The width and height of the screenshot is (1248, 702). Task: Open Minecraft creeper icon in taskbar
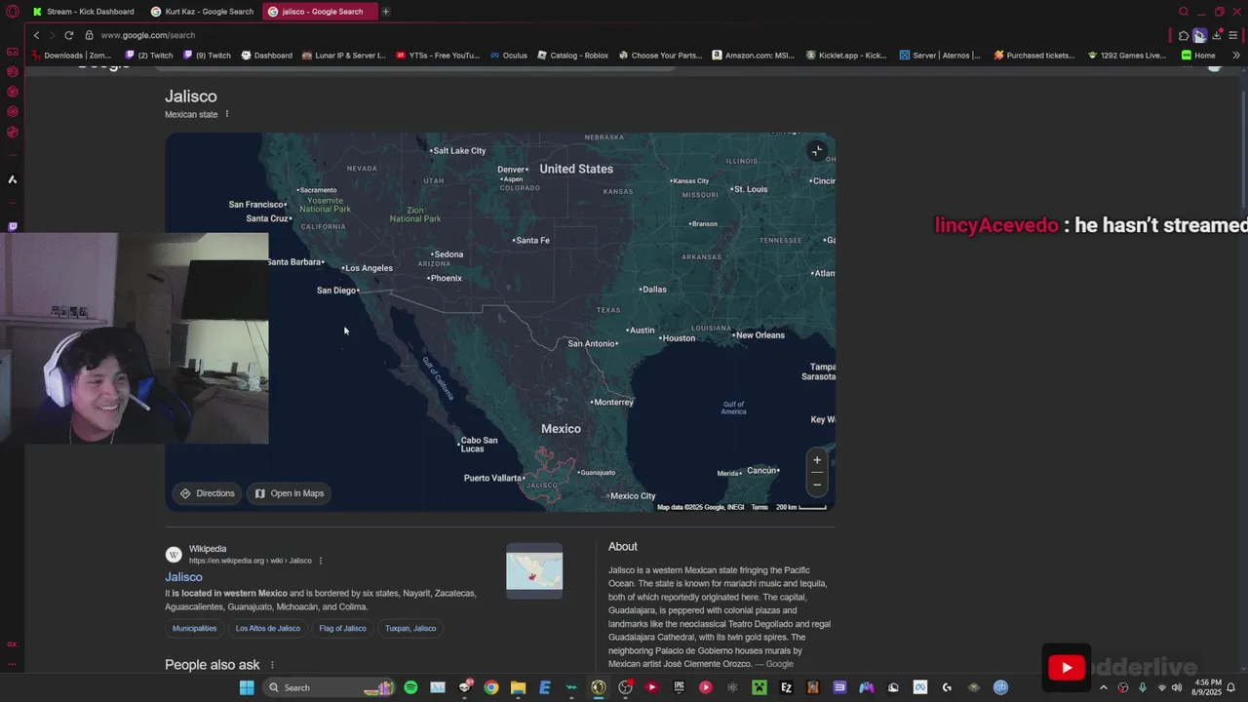(759, 687)
